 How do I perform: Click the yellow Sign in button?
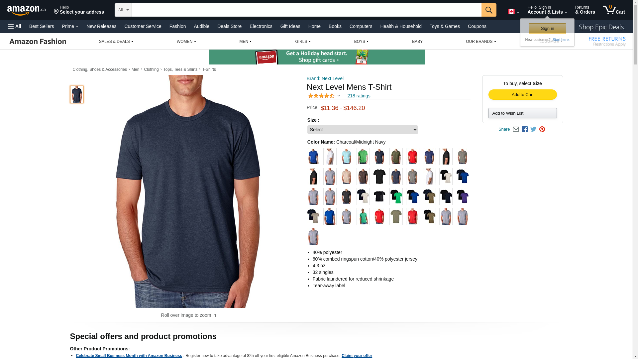[547, 29]
